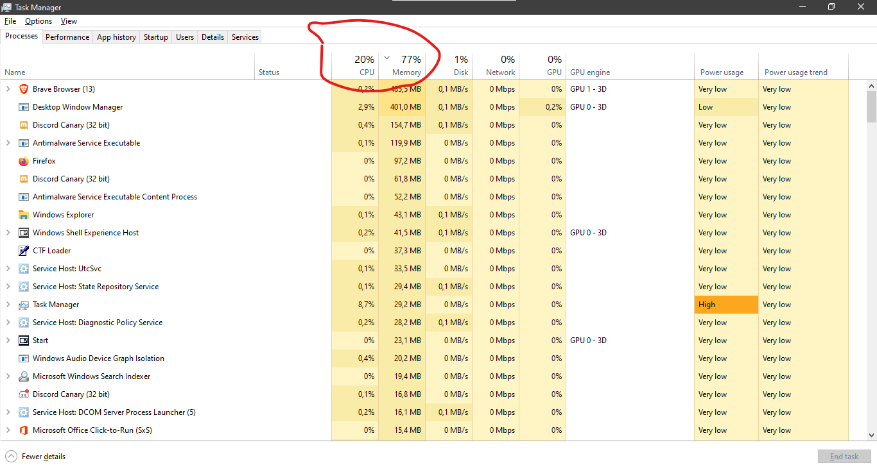The width and height of the screenshot is (877, 472).
Task: Click the Windows Audio Device Graph Isolation icon
Action: point(24,358)
